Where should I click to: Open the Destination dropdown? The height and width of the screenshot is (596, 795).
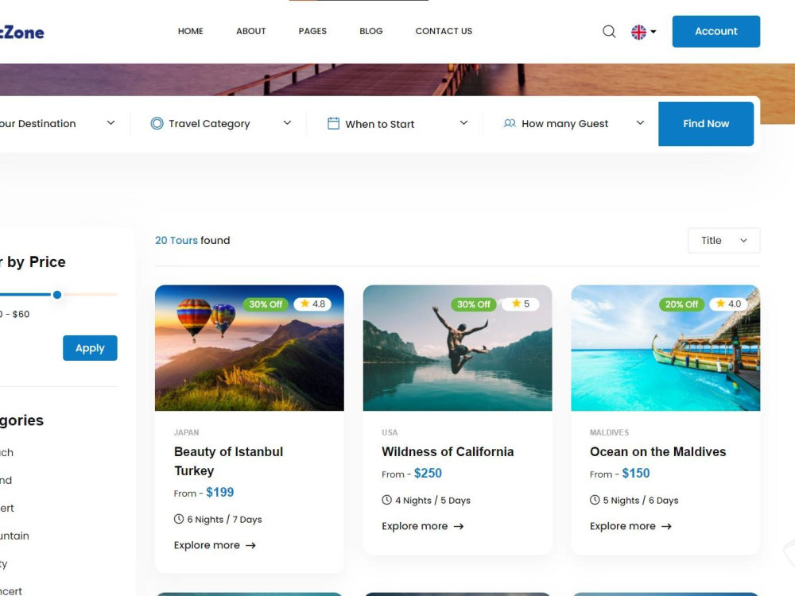[x=57, y=123]
